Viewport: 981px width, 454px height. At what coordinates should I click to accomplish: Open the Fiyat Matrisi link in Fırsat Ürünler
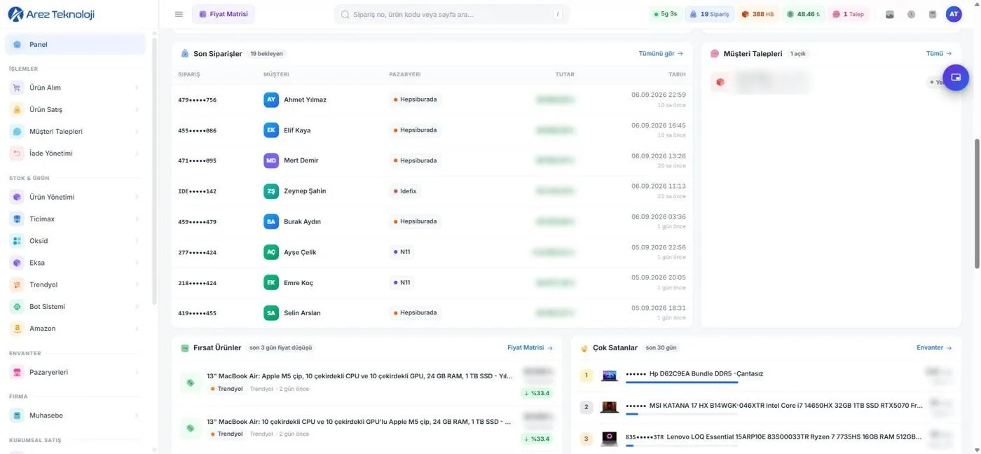pyautogui.click(x=530, y=348)
